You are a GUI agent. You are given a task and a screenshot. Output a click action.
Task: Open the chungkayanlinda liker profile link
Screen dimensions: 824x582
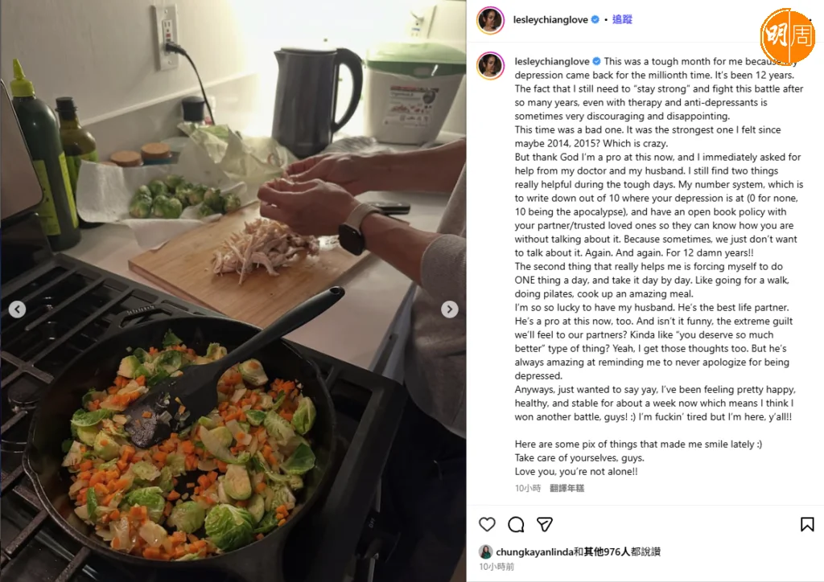pyautogui.click(x=534, y=551)
